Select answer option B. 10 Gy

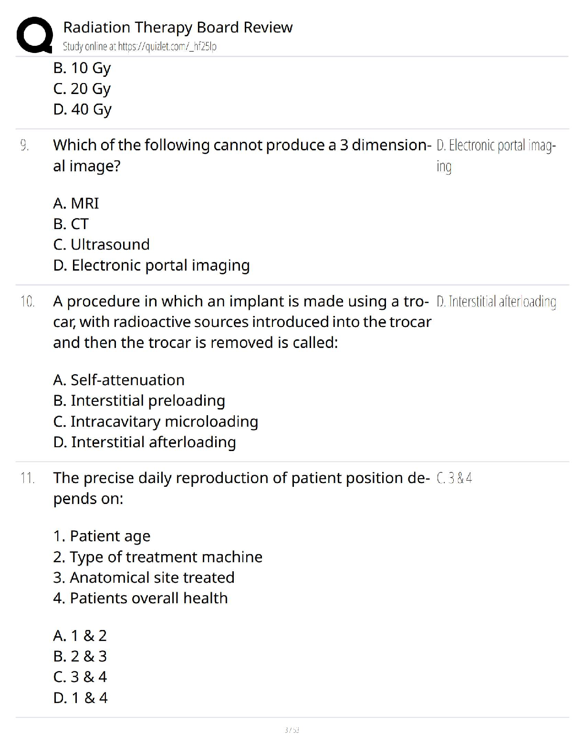tap(82, 68)
